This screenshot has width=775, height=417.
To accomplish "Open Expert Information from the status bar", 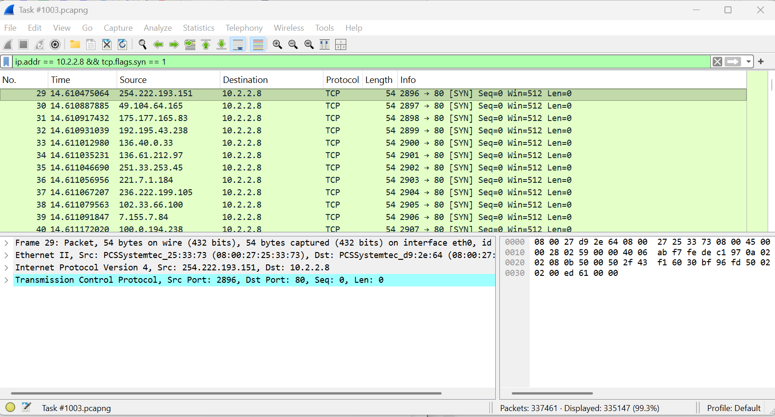I will [x=10, y=407].
